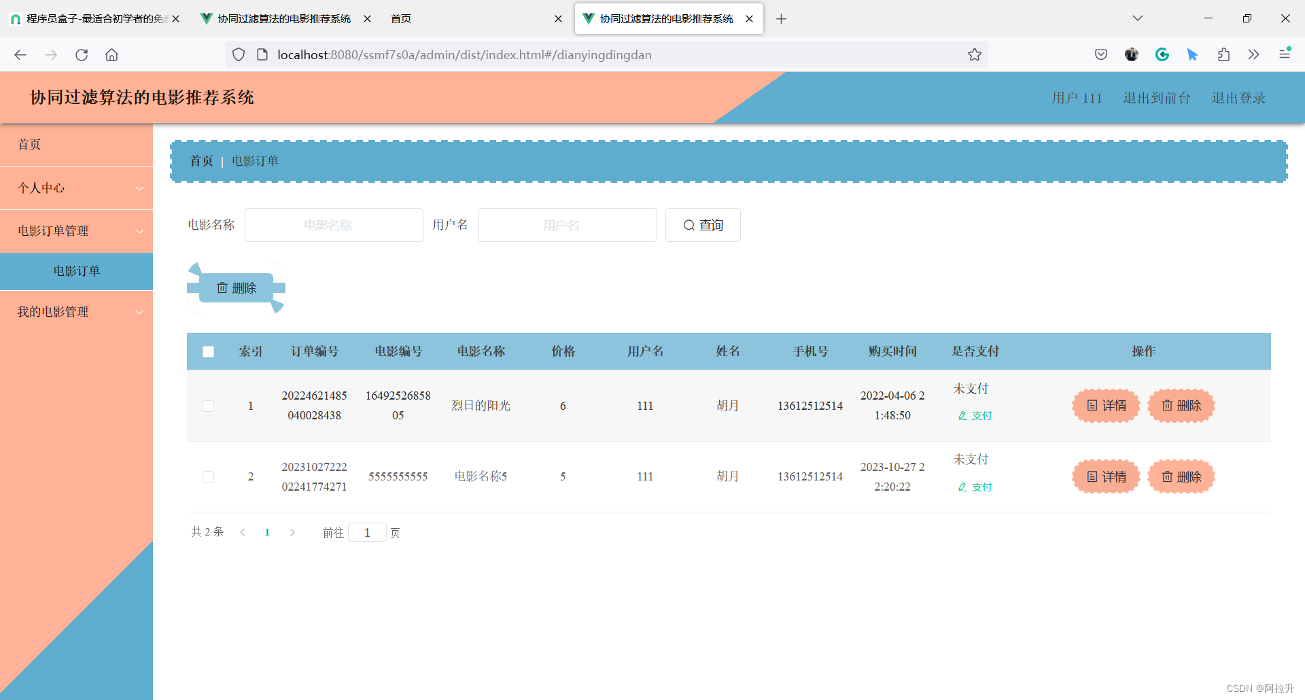Check the row 2 电影名称5 checkbox

coord(209,477)
